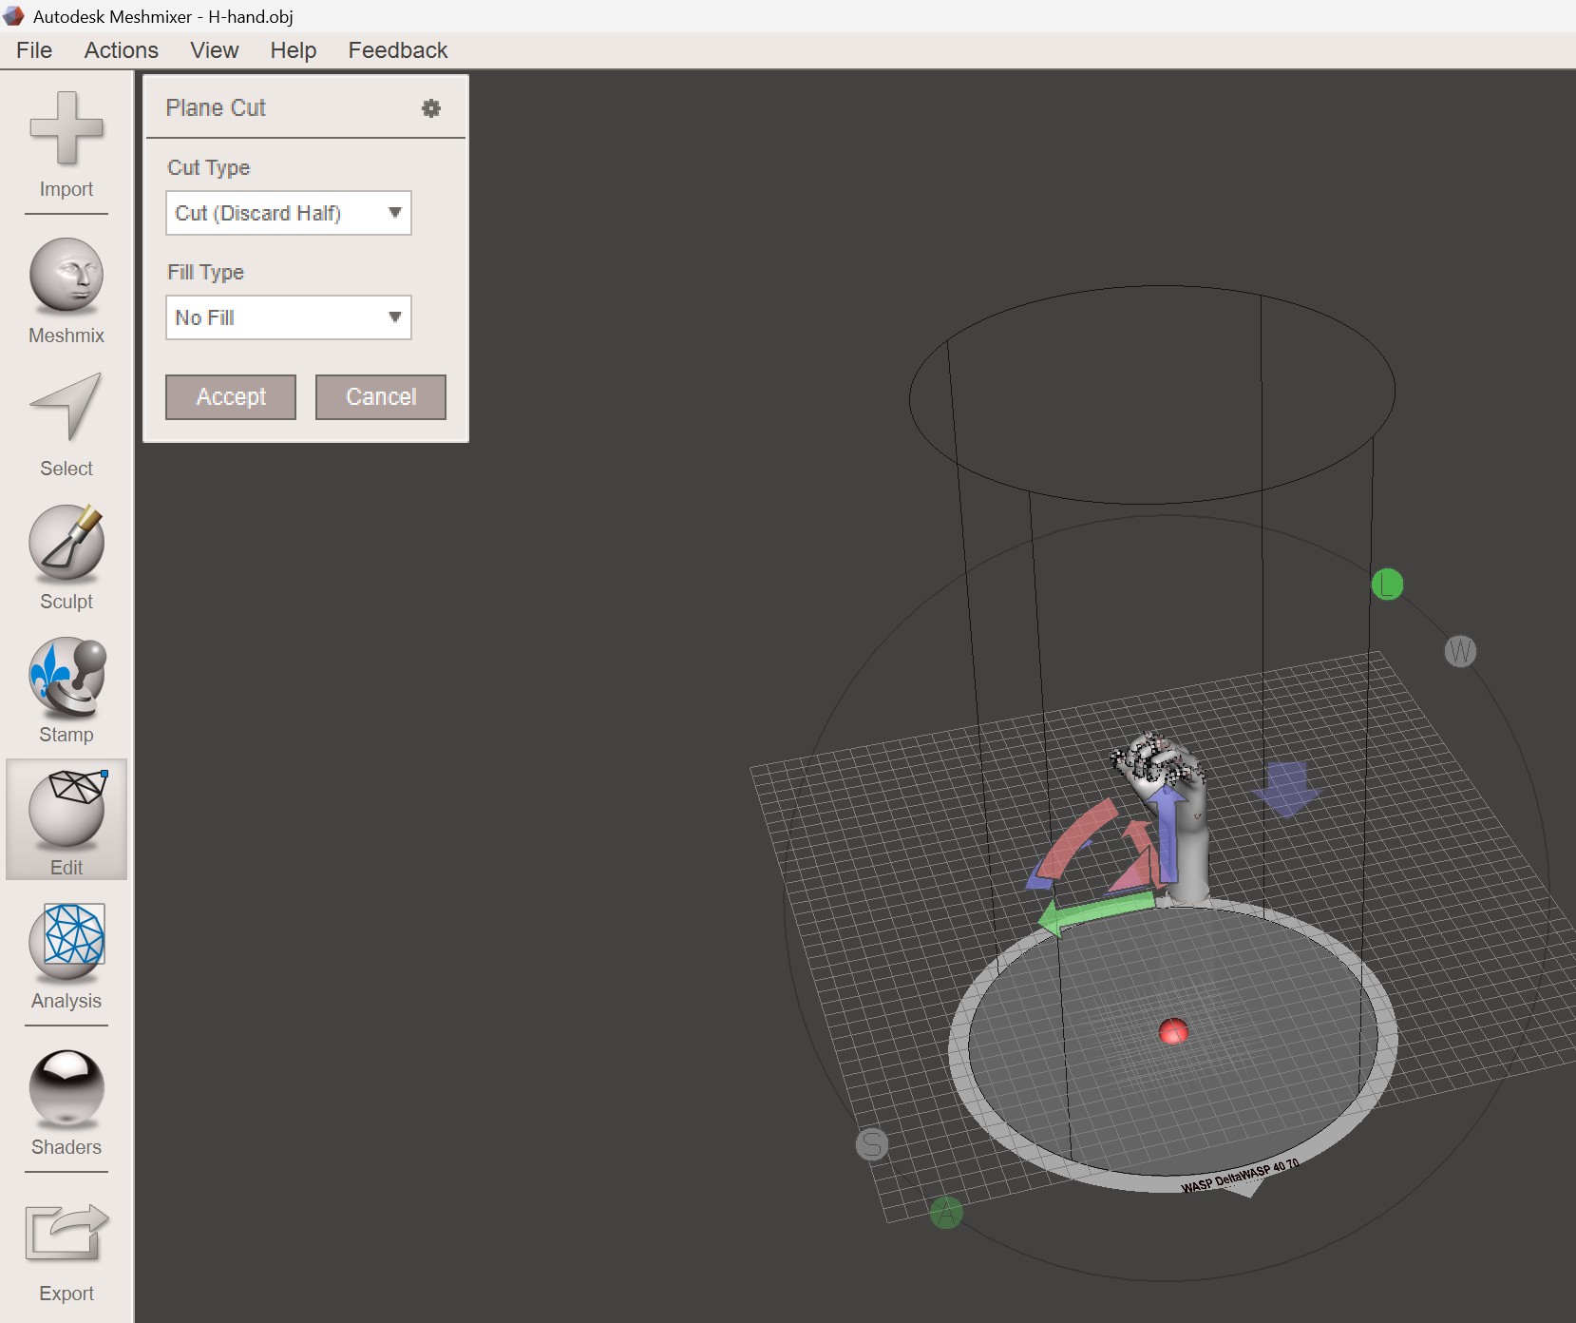
Task: Click the green L hotspot in viewport
Action: [1387, 585]
